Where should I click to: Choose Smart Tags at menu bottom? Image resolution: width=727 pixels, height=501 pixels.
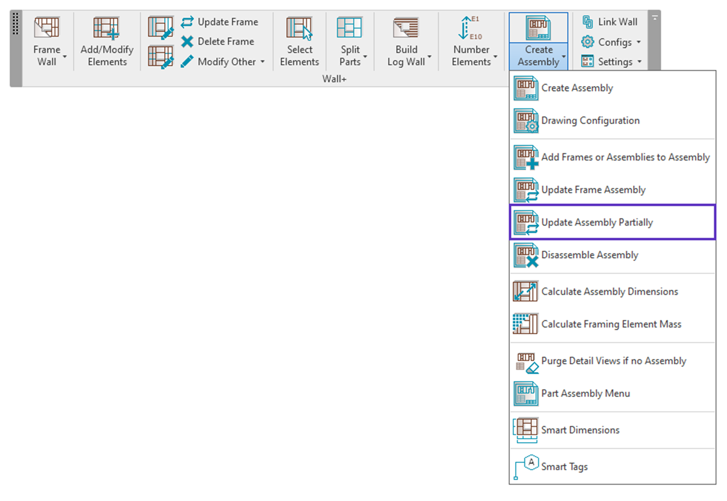pos(564,467)
